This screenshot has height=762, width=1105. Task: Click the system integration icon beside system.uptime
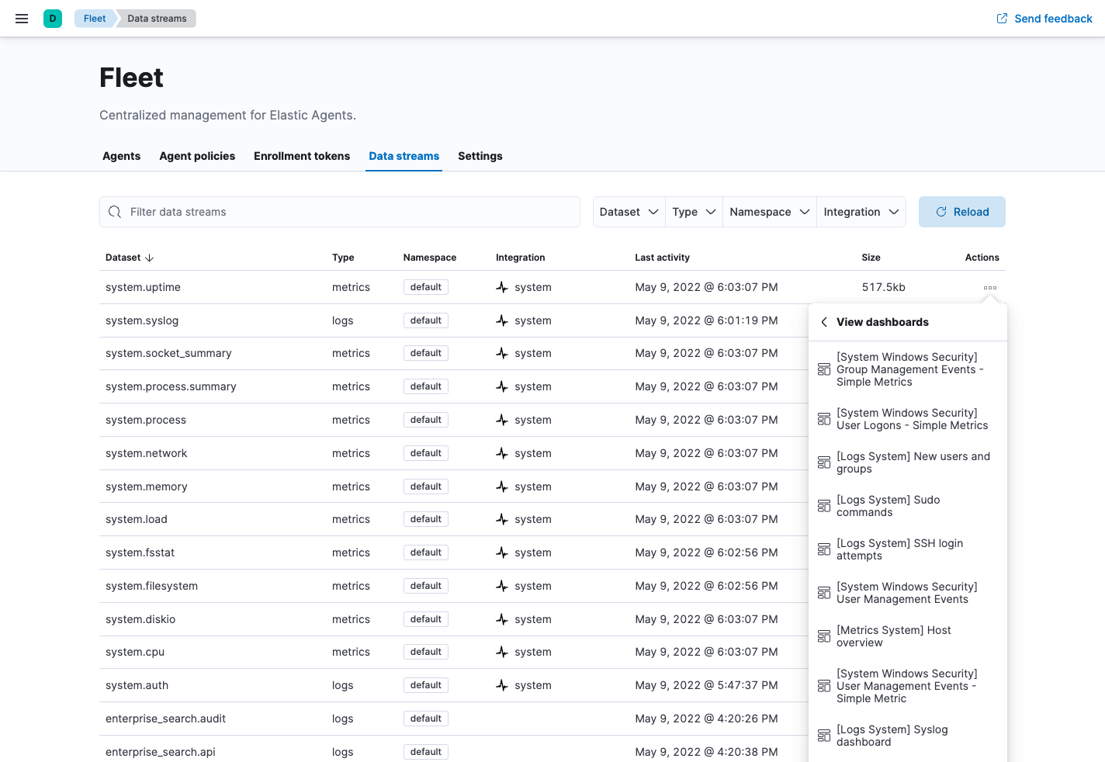(x=503, y=286)
